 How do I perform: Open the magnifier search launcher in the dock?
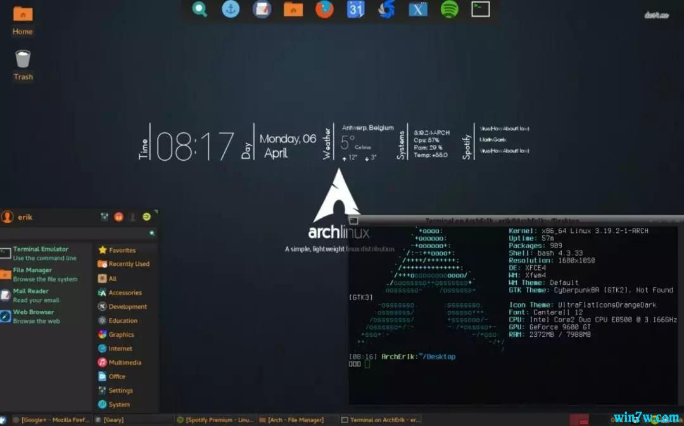click(199, 9)
